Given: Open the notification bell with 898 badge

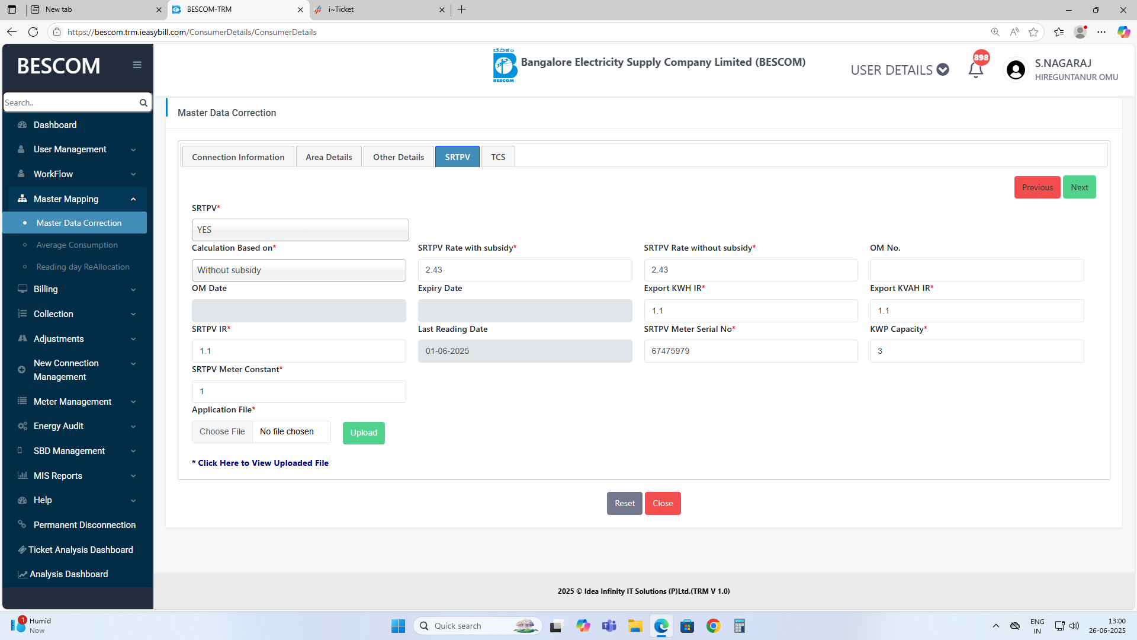Looking at the screenshot, I should pyautogui.click(x=976, y=69).
